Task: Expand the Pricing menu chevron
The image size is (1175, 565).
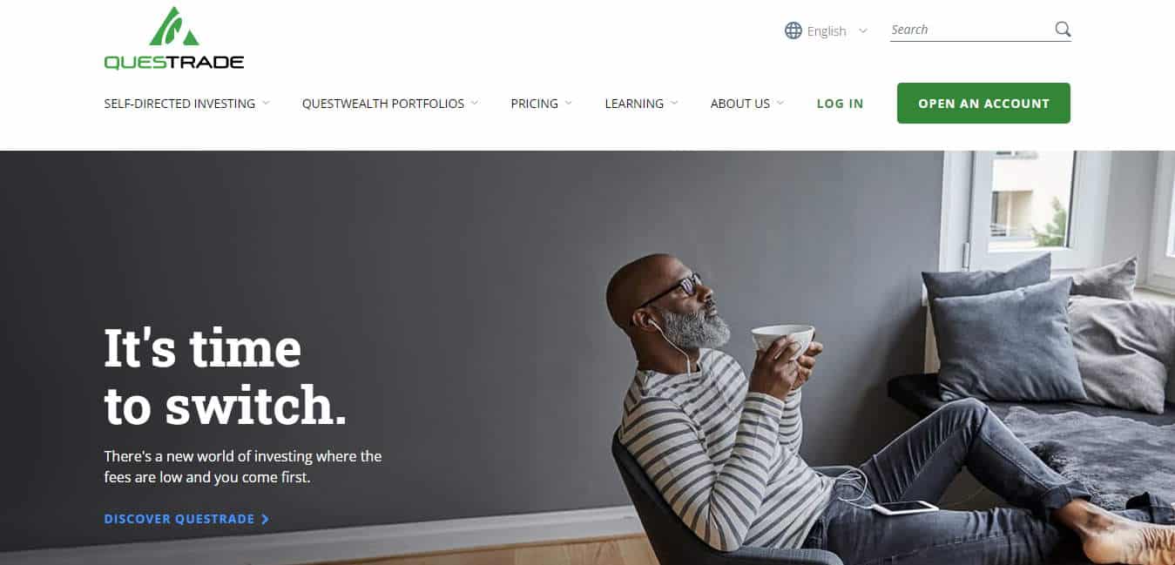Action: pos(569,103)
